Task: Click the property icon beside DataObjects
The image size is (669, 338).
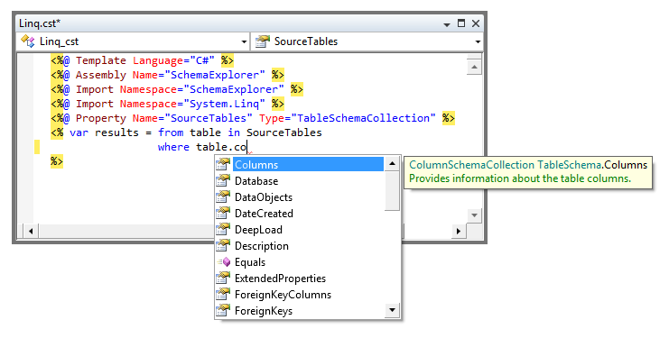Action: coord(223,196)
